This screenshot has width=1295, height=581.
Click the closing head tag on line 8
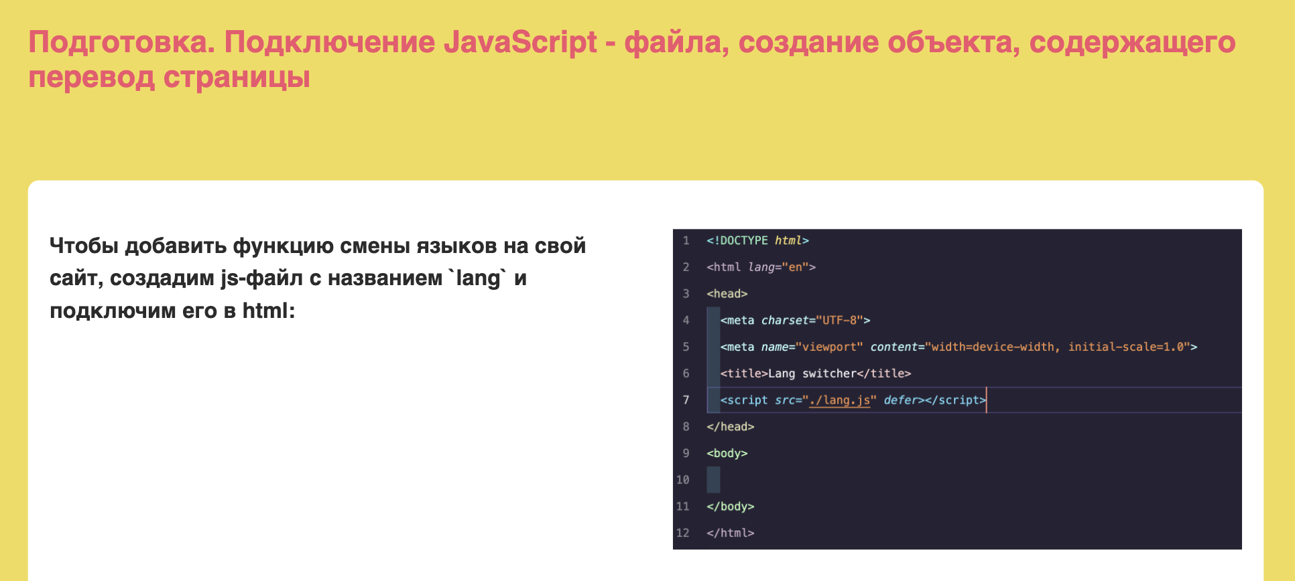coord(730,426)
